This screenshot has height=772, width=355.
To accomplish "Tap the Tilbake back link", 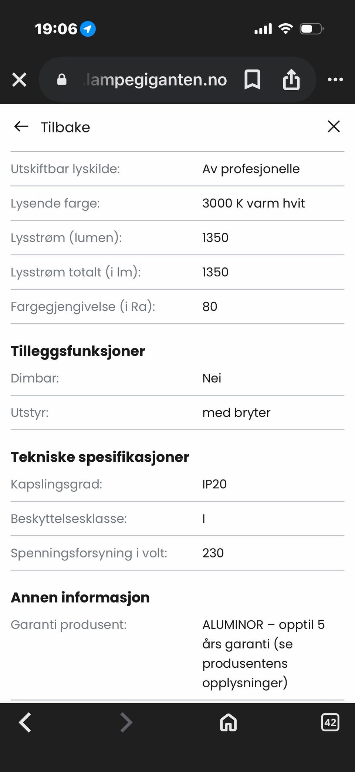I will pos(65,127).
